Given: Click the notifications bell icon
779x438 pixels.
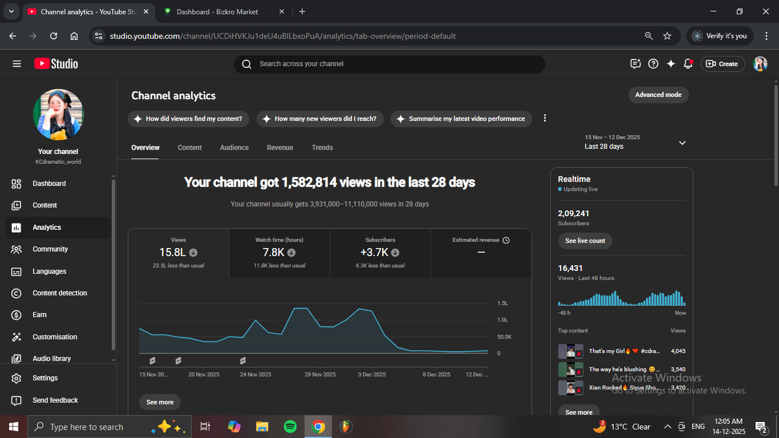Looking at the screenshot, I should [688, 64].
